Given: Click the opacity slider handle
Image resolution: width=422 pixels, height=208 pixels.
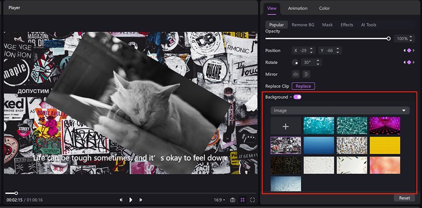Looking at the screenshot, I should pos(388,38).
